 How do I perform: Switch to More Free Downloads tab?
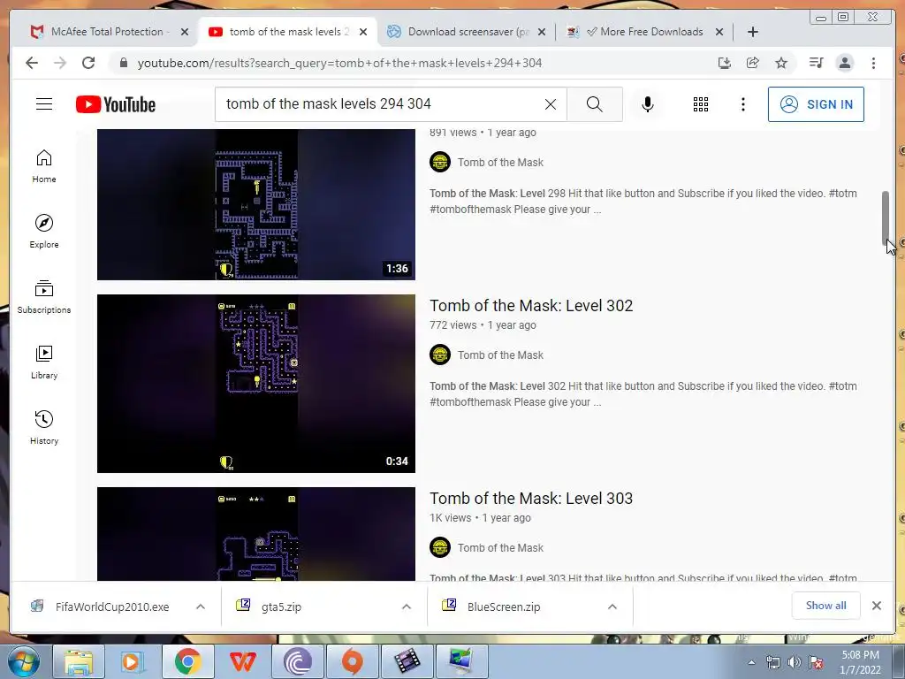tap(643, 32)
